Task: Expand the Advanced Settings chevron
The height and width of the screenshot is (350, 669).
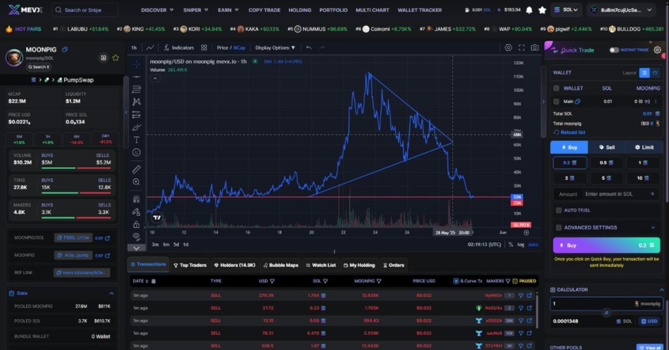Action: tap(653, 228)
